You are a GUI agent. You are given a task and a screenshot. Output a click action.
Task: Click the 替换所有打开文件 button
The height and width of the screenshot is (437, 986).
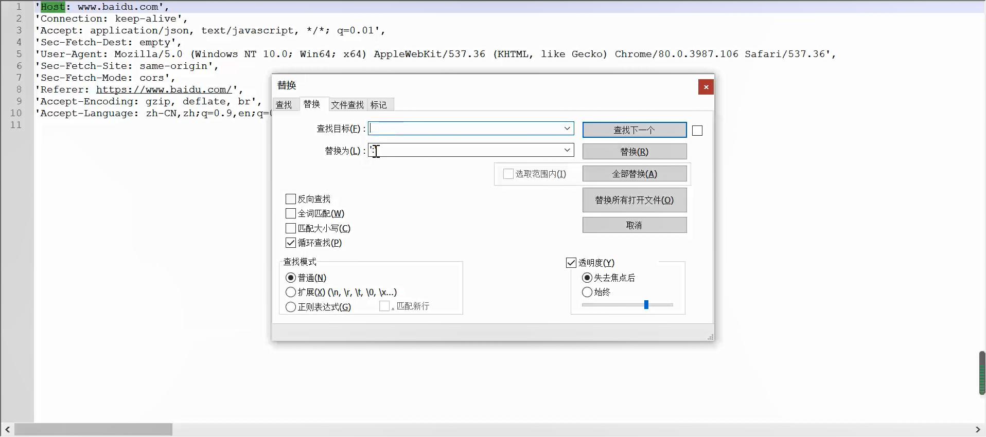click(x=634, y=200)
